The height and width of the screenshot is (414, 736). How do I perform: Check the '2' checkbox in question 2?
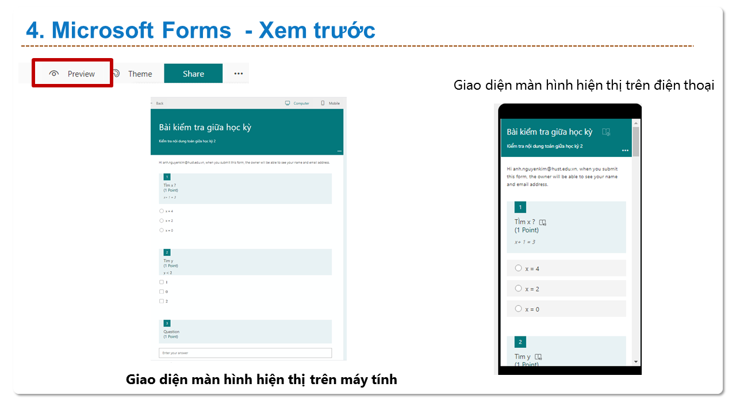tap(162, 301)
